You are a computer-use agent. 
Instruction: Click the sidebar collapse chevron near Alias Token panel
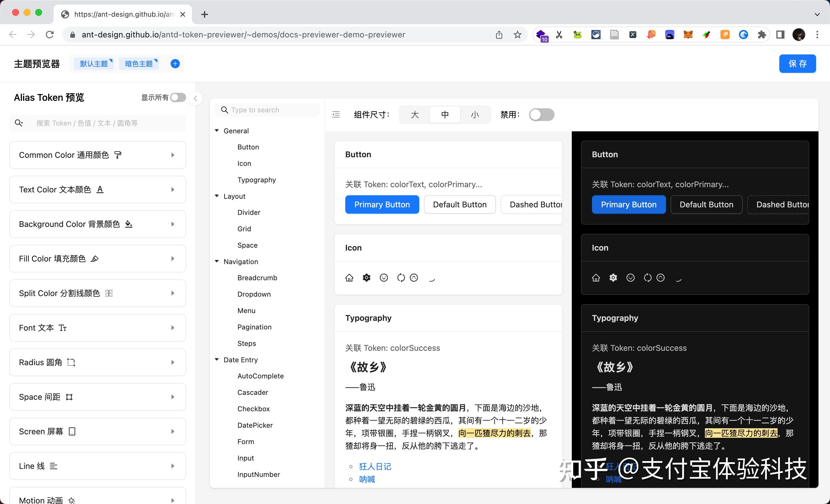(x=195, y=98)
